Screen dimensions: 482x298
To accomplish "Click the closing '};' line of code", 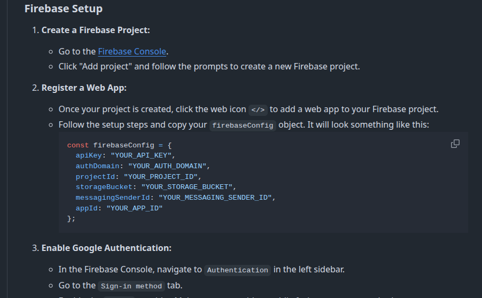I will tap(71, 219).
